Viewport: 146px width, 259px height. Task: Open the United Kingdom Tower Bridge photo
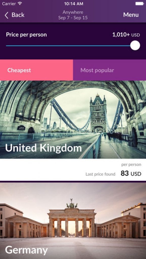(73, 120)
